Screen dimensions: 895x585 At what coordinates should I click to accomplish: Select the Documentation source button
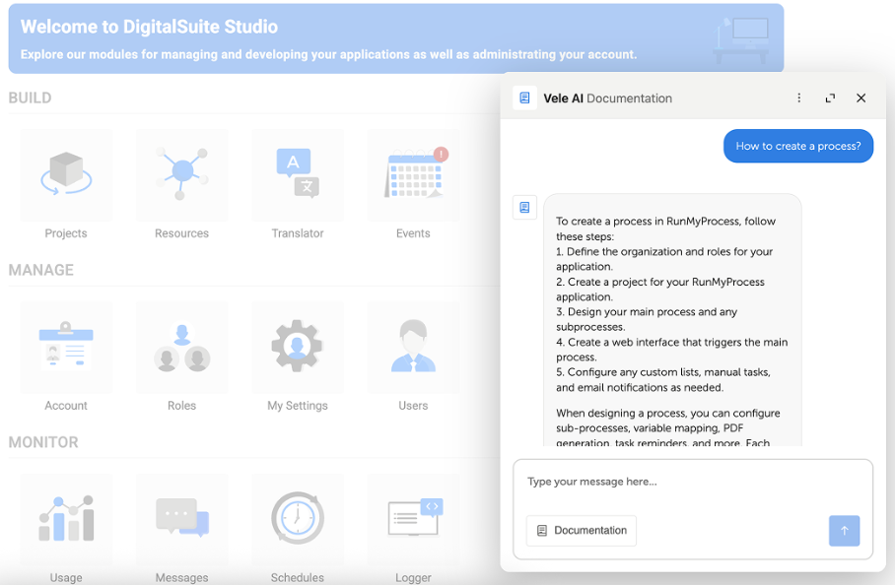click(x=582, y=531)
